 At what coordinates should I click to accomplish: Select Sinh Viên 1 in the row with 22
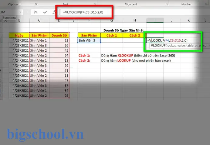(x=39, y=40)
